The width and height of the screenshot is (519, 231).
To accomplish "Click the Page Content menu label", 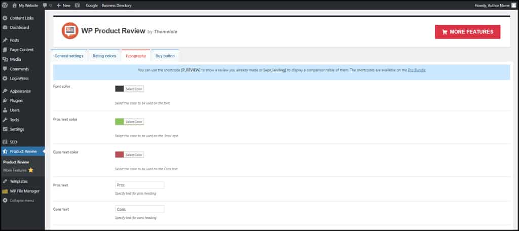I will [22, 50].
